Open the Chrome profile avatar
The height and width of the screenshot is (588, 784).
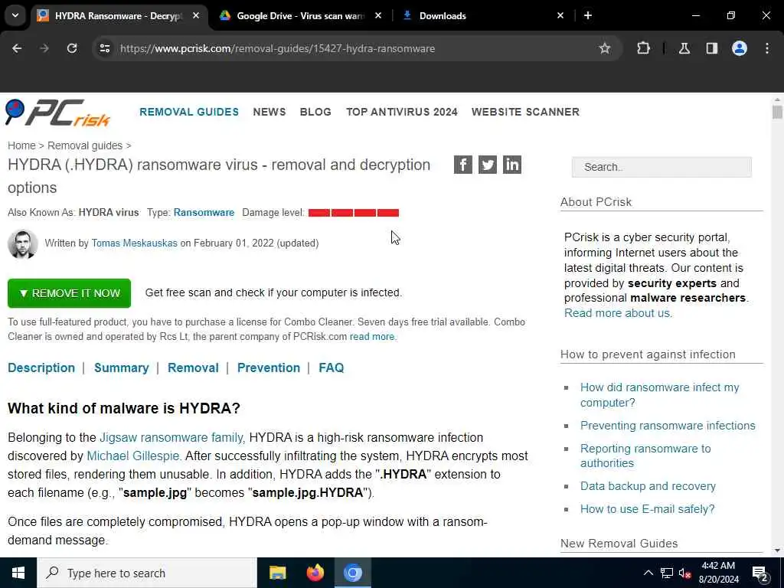[740, 48]
